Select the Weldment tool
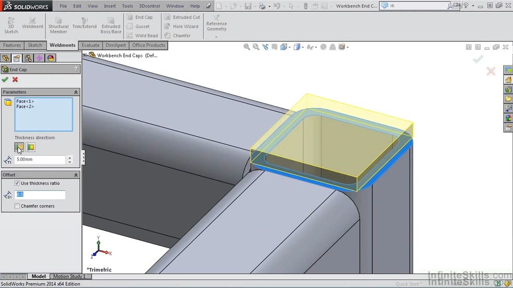The image size is (513, 288). pos(33,23)
